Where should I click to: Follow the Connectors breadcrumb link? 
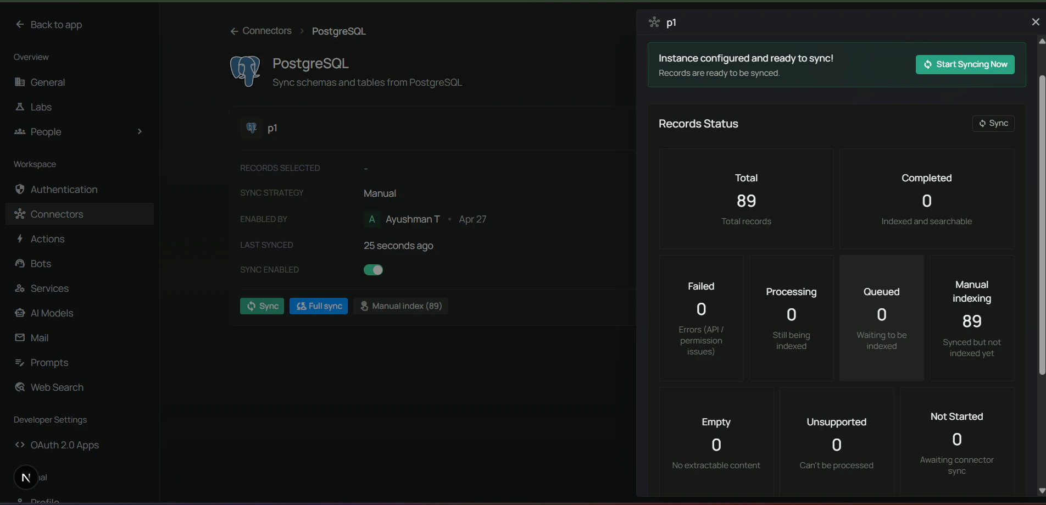pos(267,31)
